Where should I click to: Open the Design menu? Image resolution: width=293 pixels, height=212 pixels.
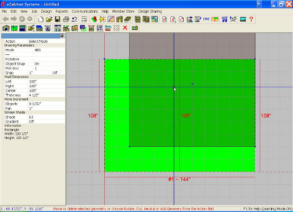[x=46, y=11]
